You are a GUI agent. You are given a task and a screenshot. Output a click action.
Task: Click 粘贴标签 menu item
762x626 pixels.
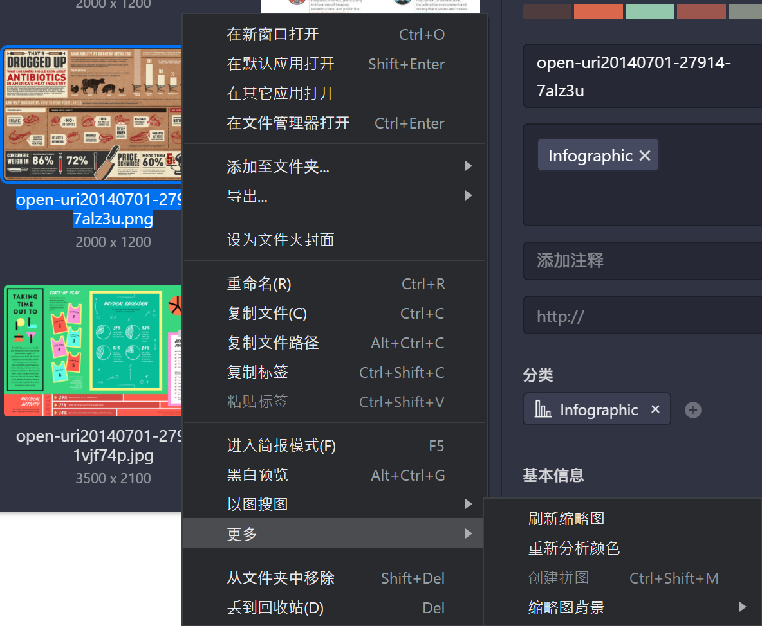click(x=335, y=402)
